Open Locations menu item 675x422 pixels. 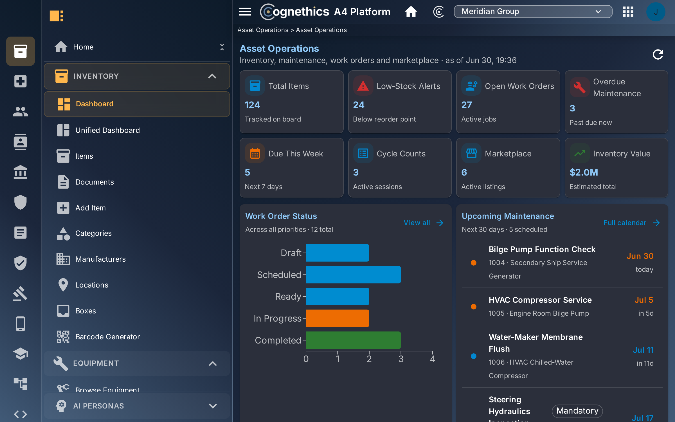click(x=137, y=285)
